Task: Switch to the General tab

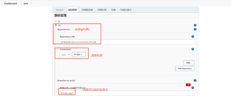Action: 60,10
